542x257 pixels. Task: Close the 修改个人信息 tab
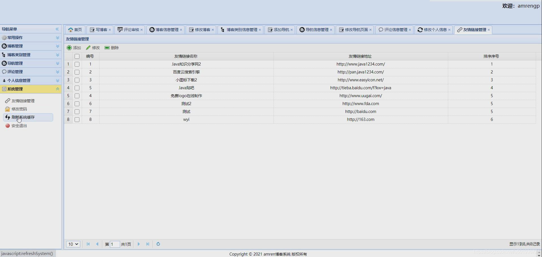point(449,30)
